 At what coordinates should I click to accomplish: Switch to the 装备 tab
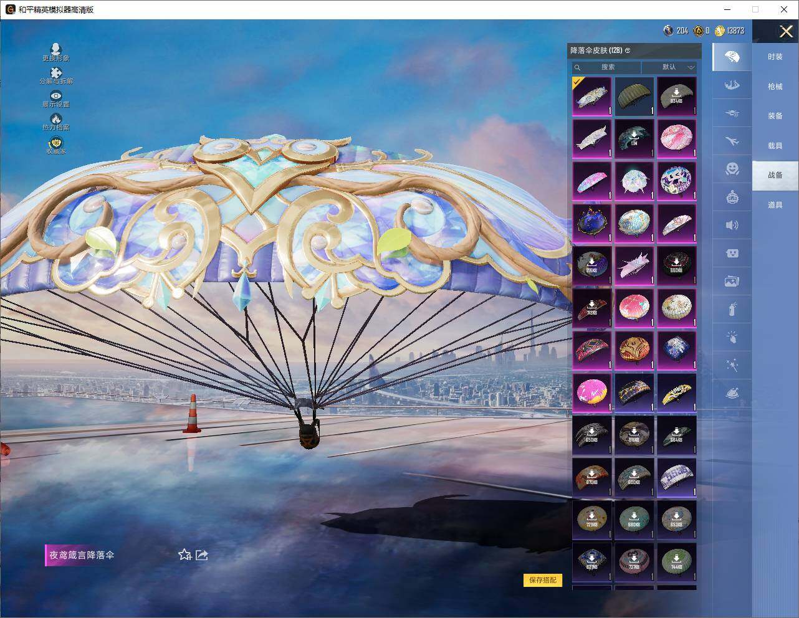click(x=775, y=116)
